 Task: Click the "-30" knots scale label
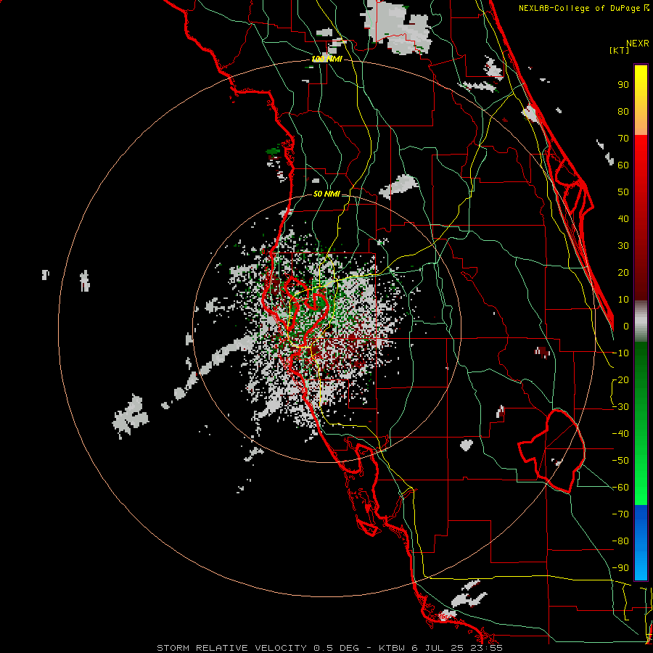(x=620, y=407)
